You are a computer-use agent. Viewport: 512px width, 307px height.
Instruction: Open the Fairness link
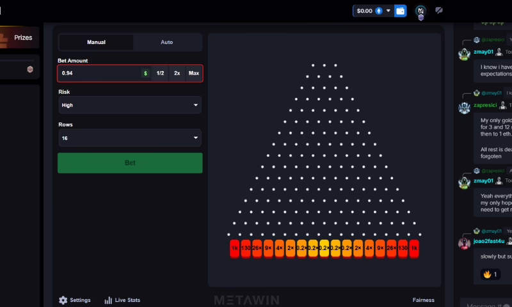pos(423,300)
